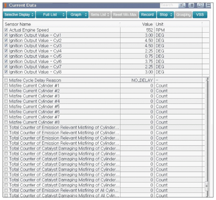The width and height of the screenshot is (216, 200).
Task: Open the Items List dropdown
Action: (x=100, y=15)
